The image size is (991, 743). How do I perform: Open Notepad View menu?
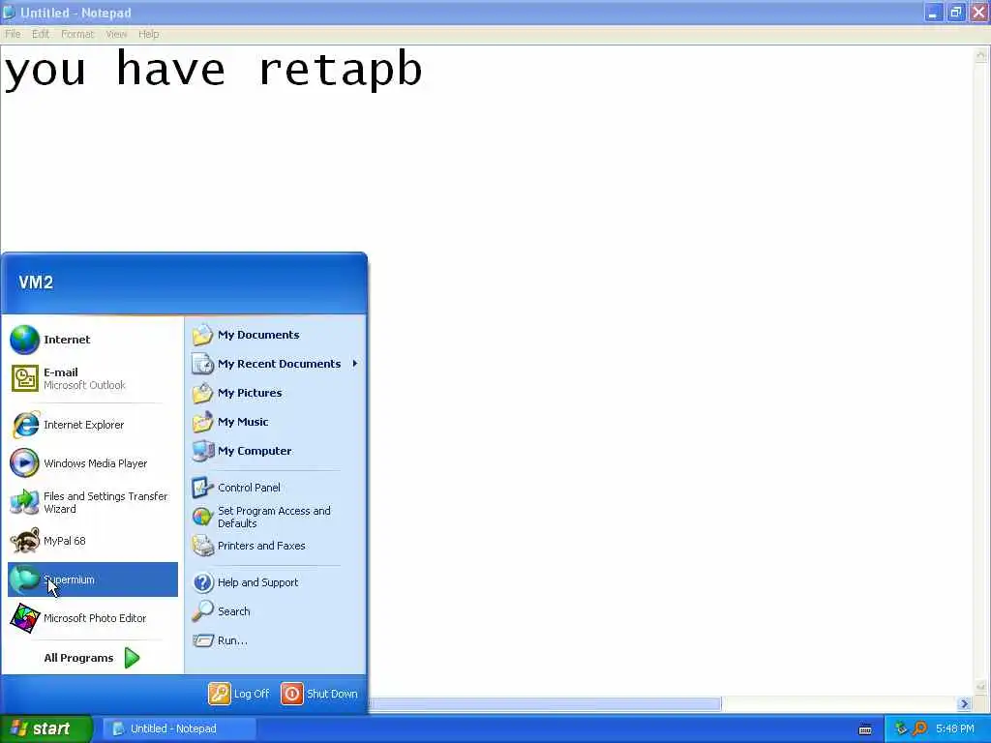116,34
